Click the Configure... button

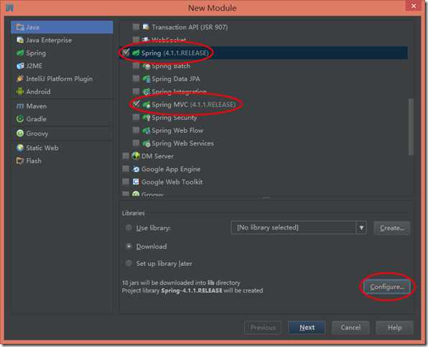pyautogui.click(x=387, y=287)
